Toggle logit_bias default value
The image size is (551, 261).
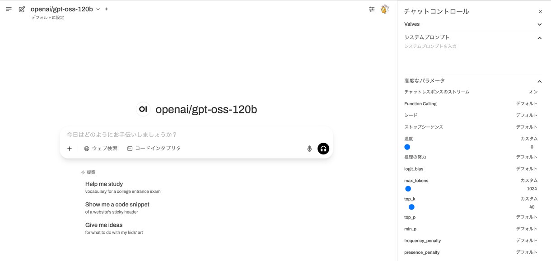point(527,169)
